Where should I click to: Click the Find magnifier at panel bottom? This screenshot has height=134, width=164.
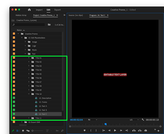pos(62,130)
